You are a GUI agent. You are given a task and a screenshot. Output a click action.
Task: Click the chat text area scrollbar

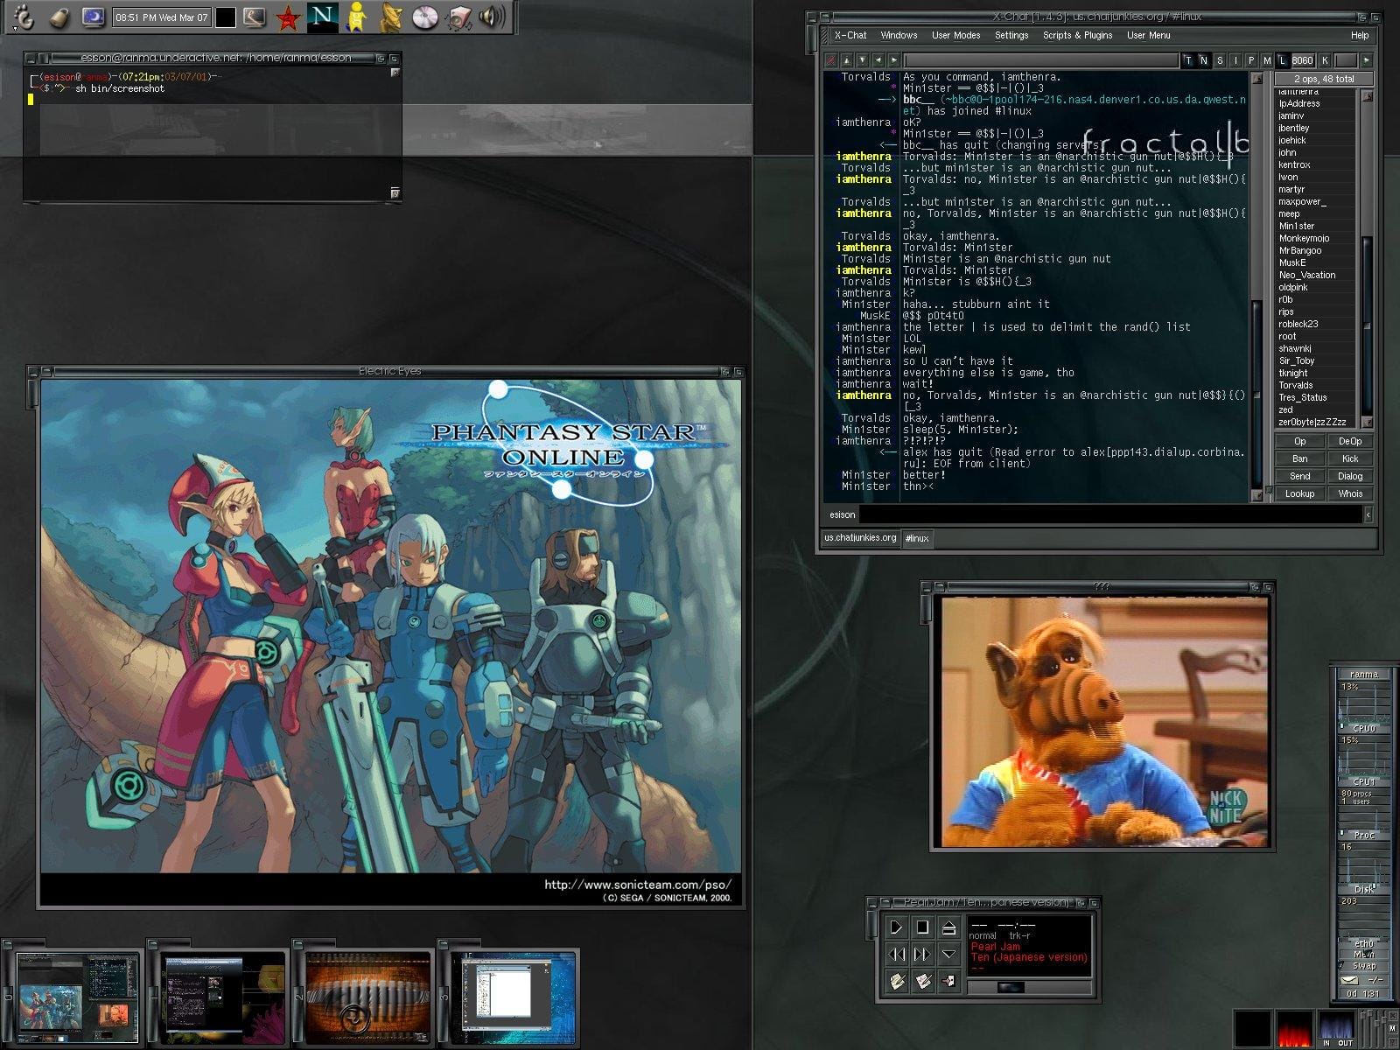tap(1258, 289)
